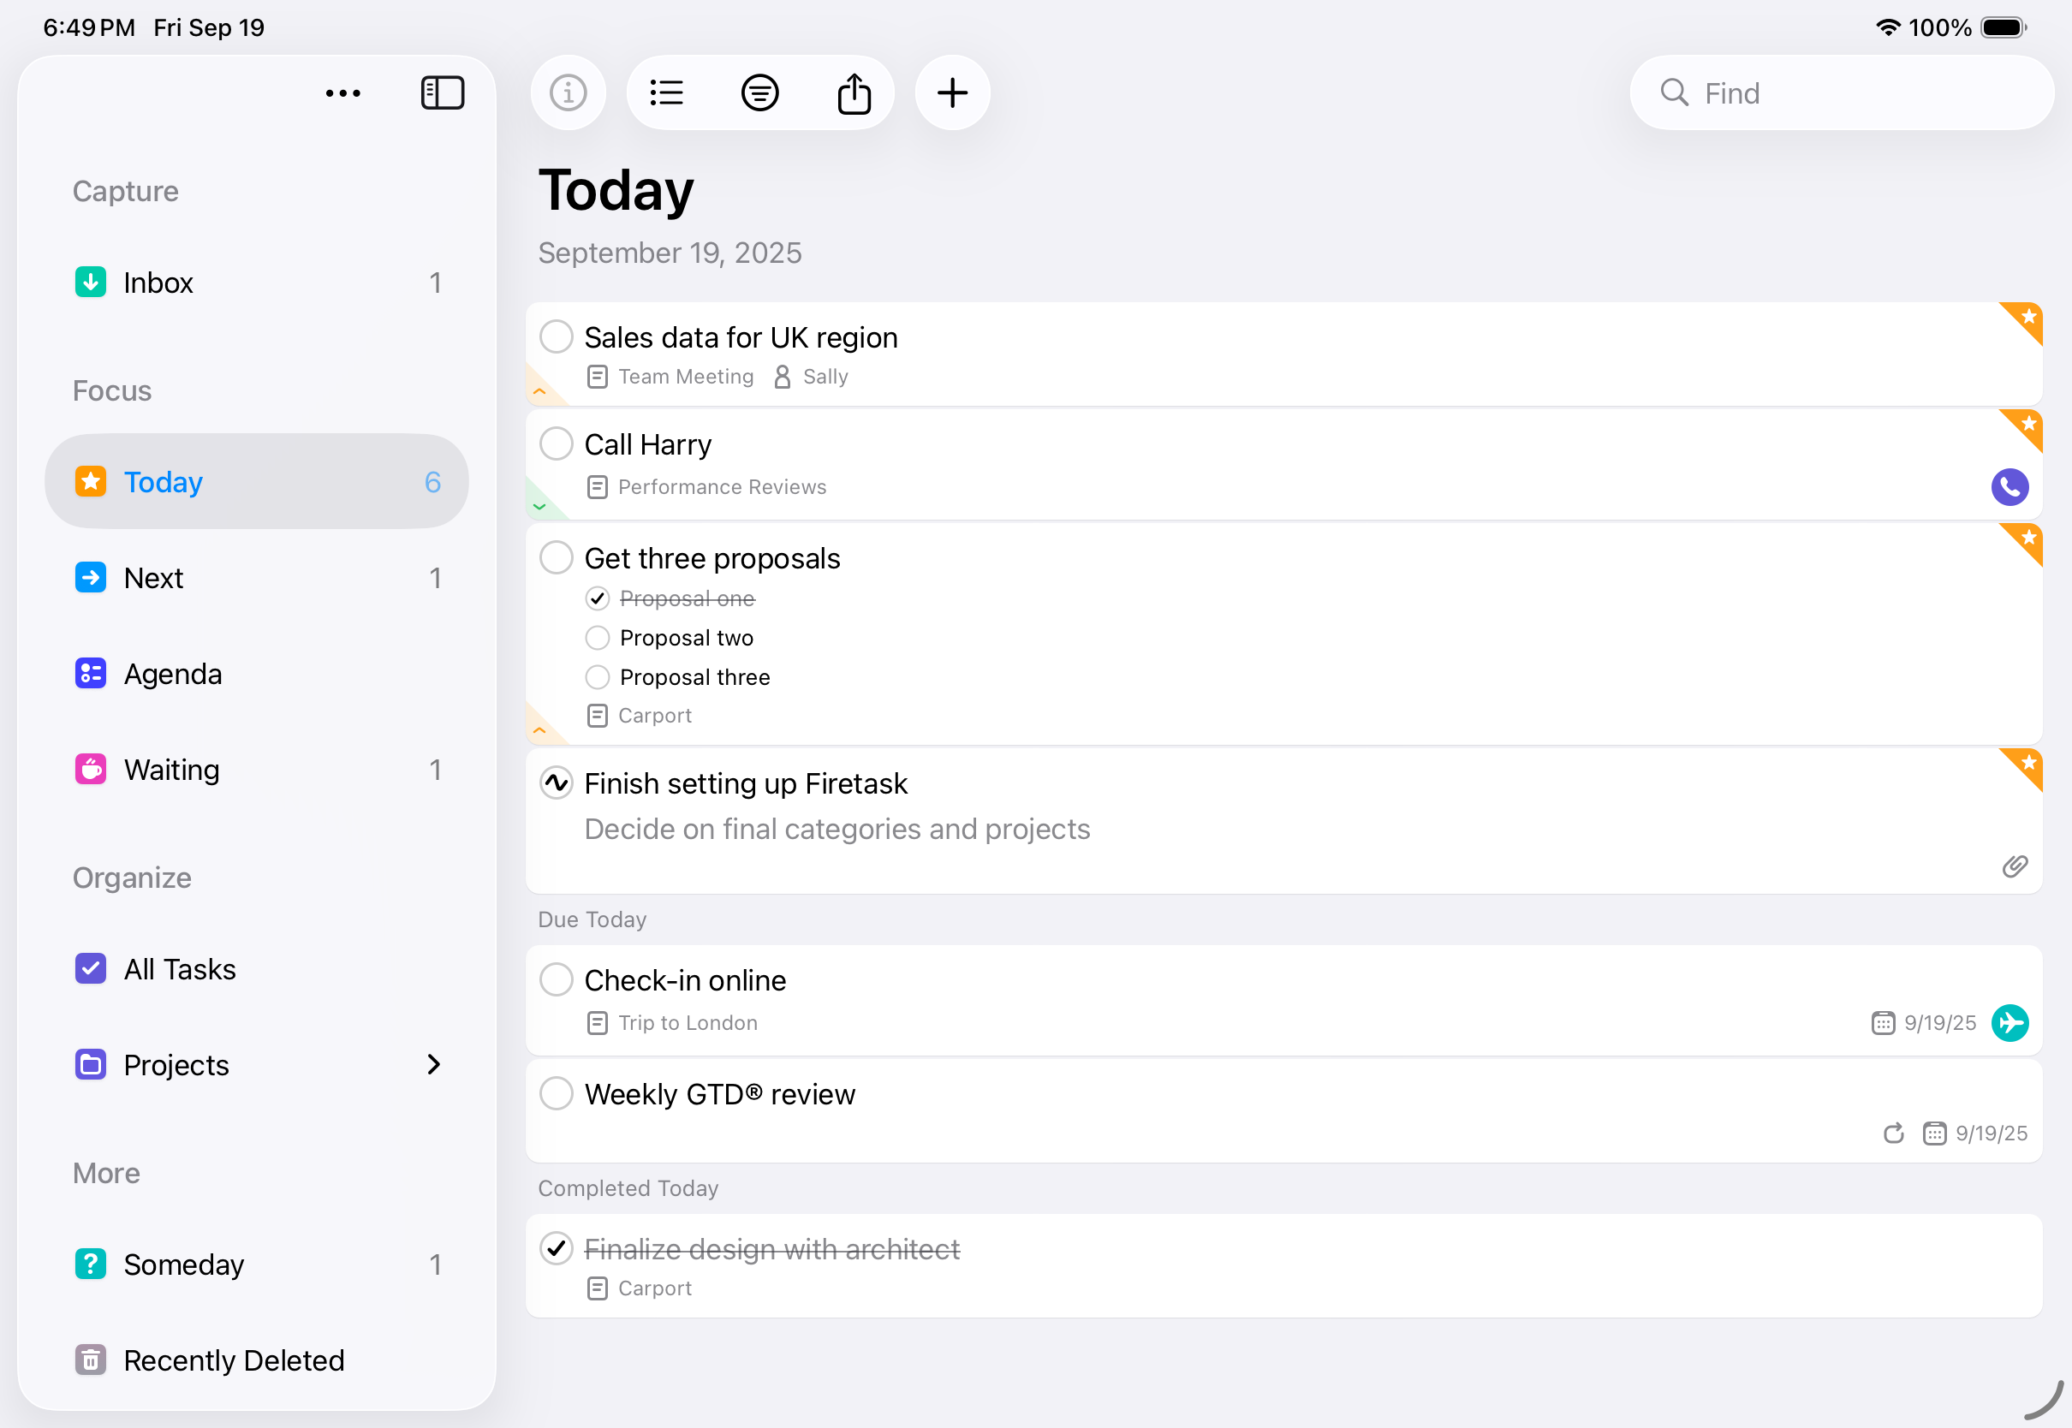Expand Call Harry green corner chevron
Image resolution: width=2072 pixels, height=1428 pixels.
click(x=539, y=507)
